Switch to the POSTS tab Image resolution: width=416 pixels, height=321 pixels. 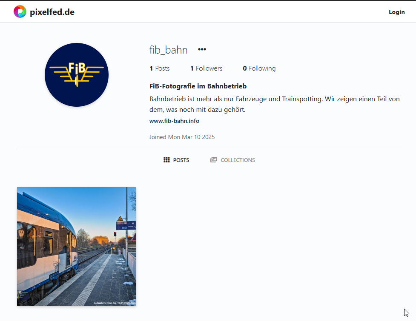click(176, 160)
